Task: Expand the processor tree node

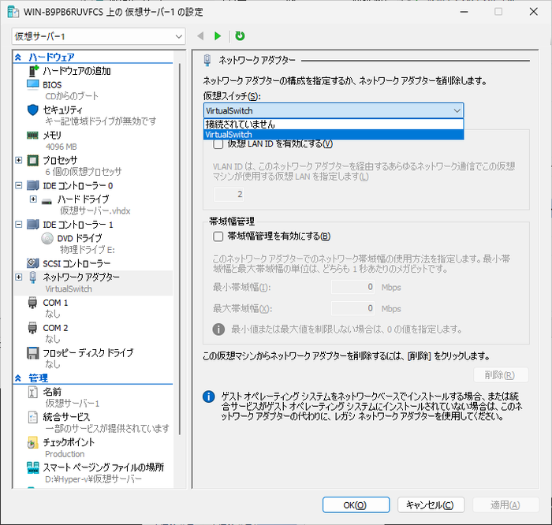Action: point(19,160)
